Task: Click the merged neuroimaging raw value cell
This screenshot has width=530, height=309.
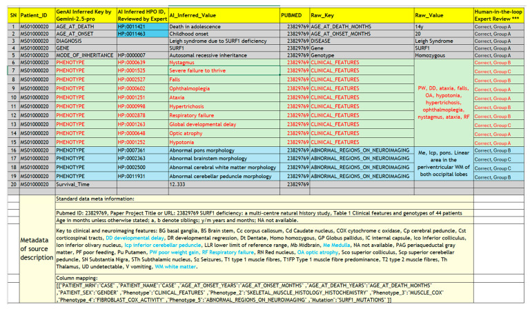Action: click(x=444, y=163)
